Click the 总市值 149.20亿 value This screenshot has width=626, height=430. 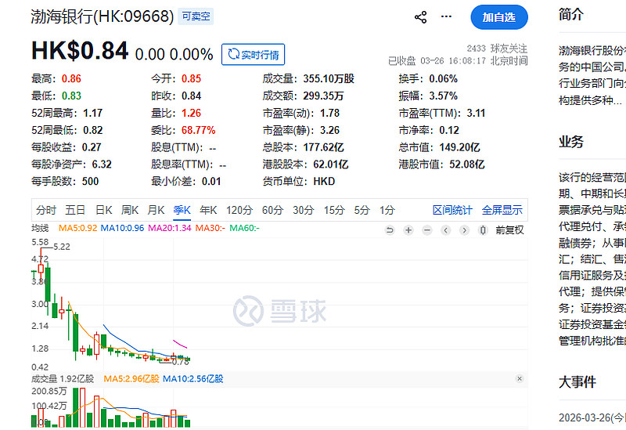tap(459, 147)
